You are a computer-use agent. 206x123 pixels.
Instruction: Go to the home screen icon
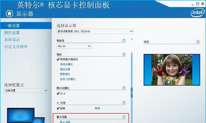pyautogui.click(x=10, y=14)
